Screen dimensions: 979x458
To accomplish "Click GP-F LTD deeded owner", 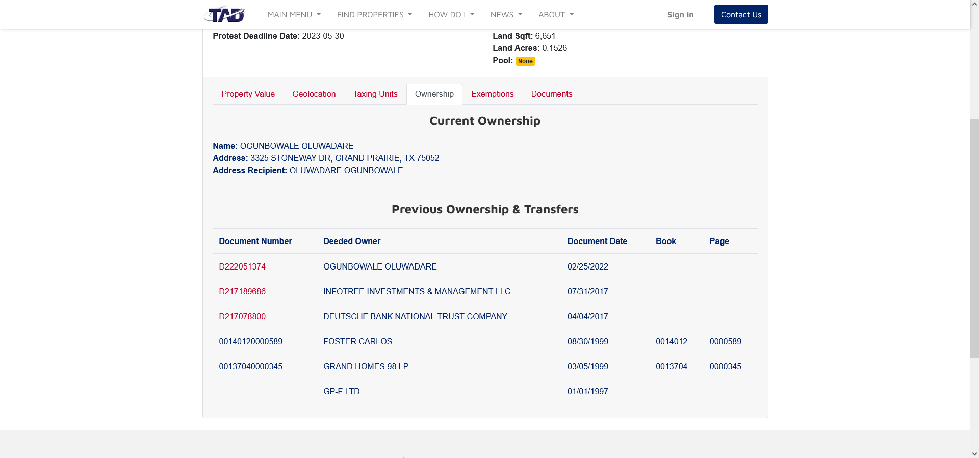I will [342, 391].
